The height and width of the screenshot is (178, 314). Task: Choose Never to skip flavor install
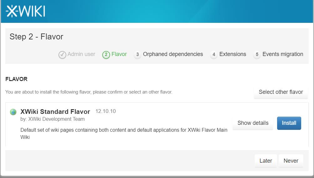pyautogui.click(x=291, y=161)
